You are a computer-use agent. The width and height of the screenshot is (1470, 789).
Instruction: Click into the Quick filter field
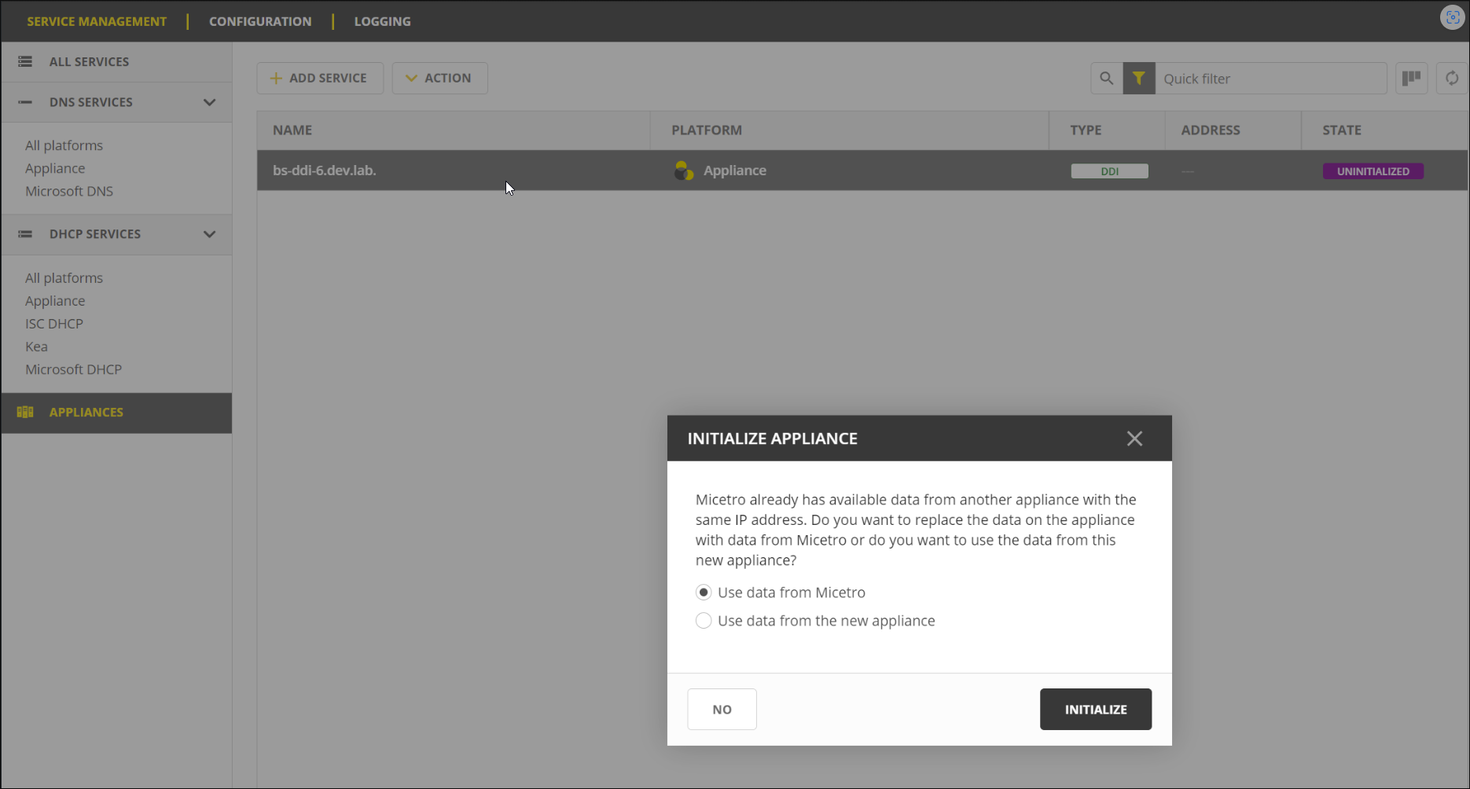click(1270, 79)
